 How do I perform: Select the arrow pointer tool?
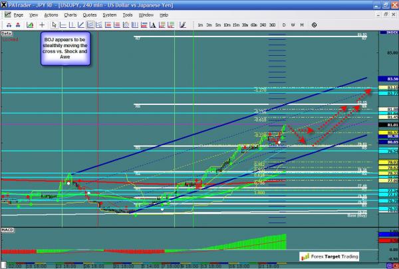54,25
